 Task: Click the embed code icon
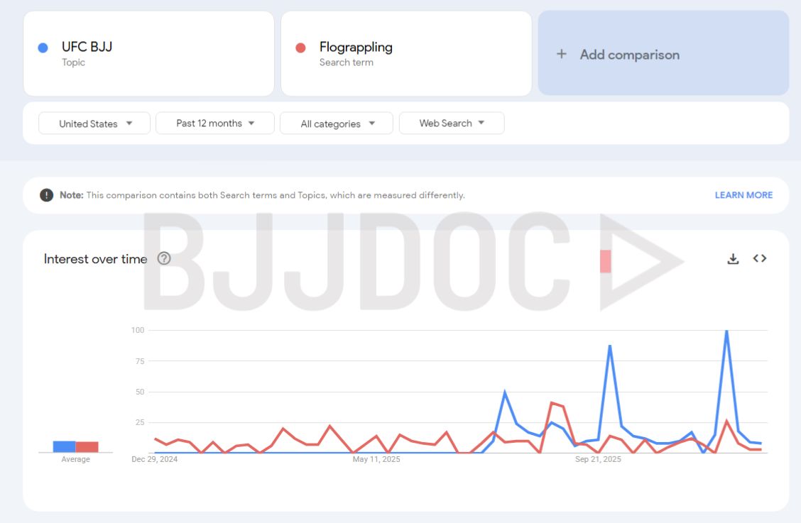760,258
